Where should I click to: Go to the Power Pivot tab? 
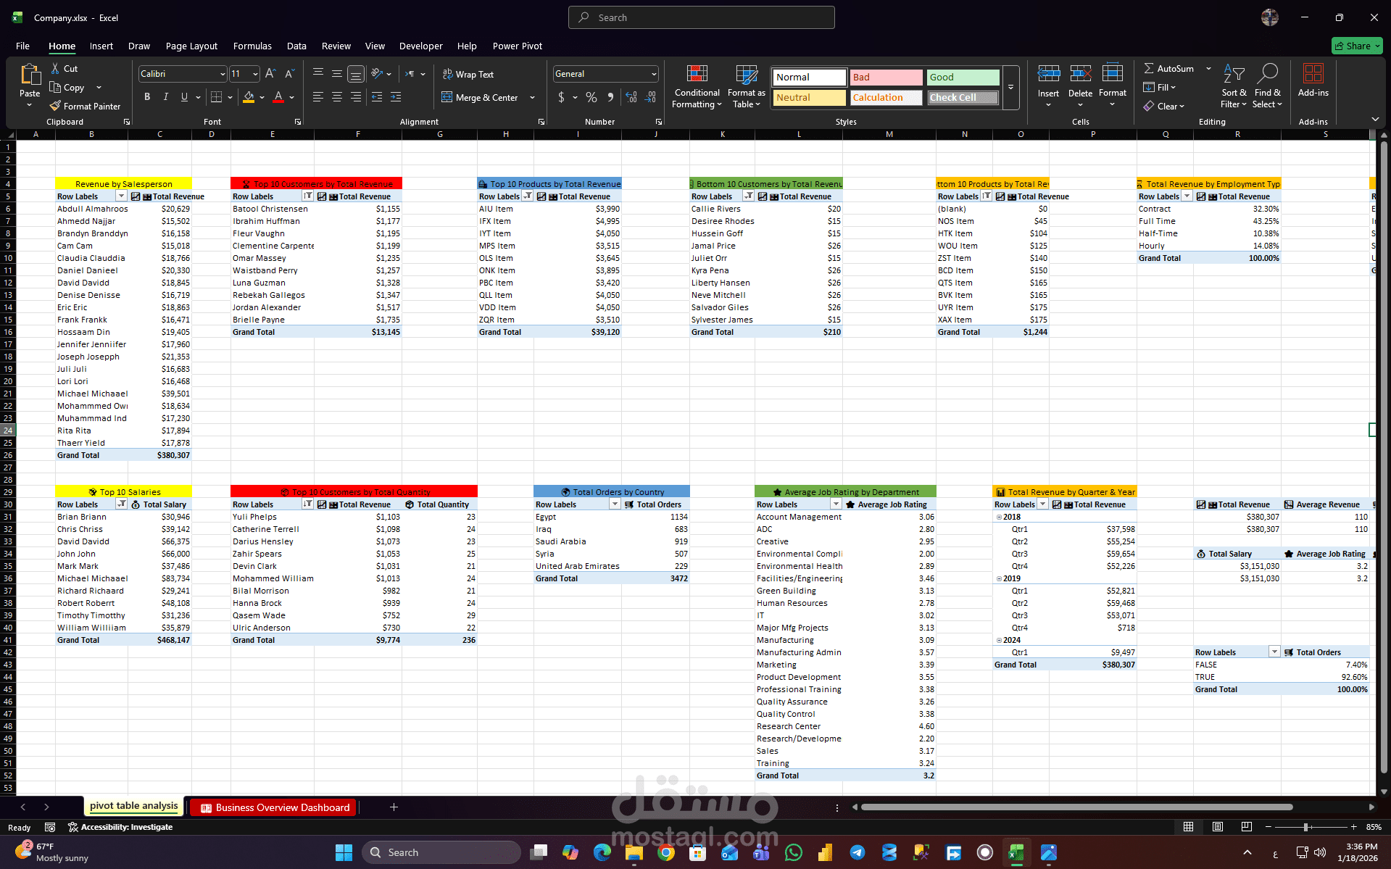518,46
